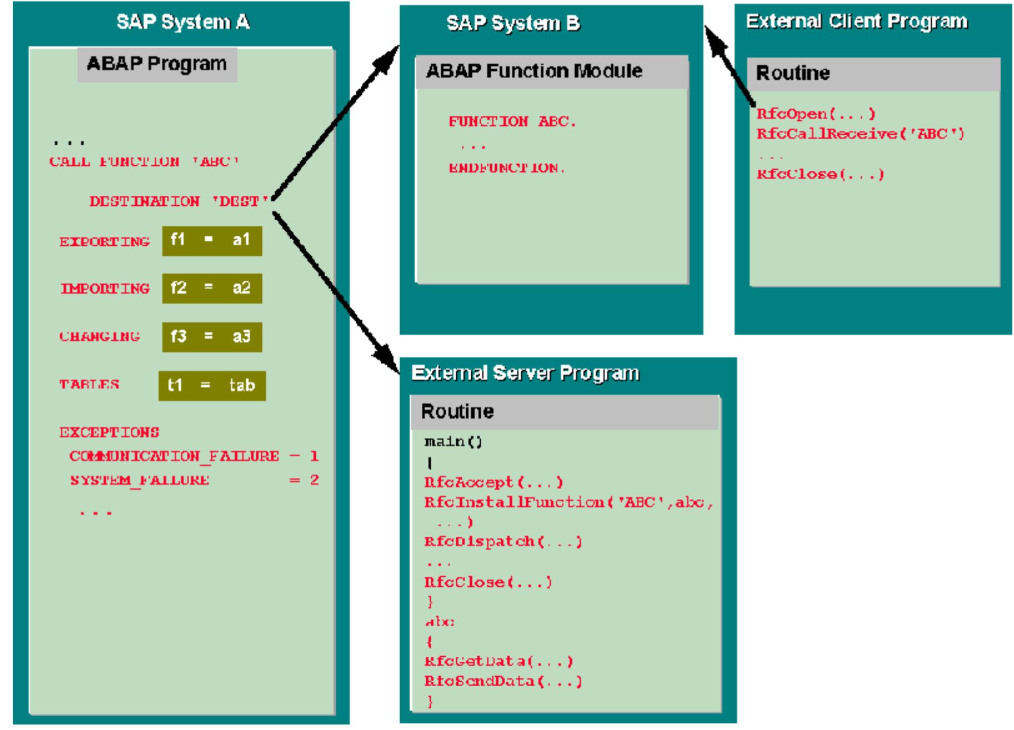
Task: Click the 'SAP System A' title
Action: click(183, 22)
